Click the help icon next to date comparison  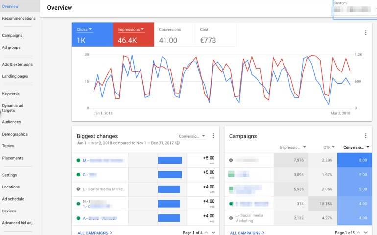177,143
